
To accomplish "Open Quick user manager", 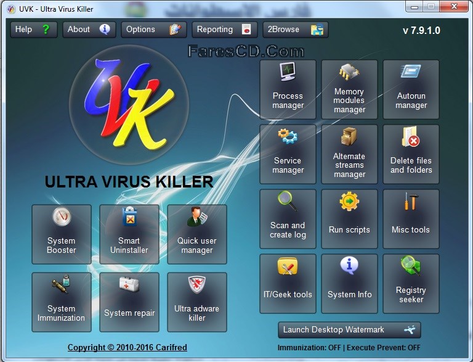I will click(x=197, y=234).
